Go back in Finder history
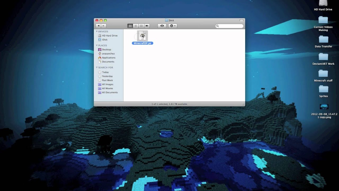 tap(98, 26)
